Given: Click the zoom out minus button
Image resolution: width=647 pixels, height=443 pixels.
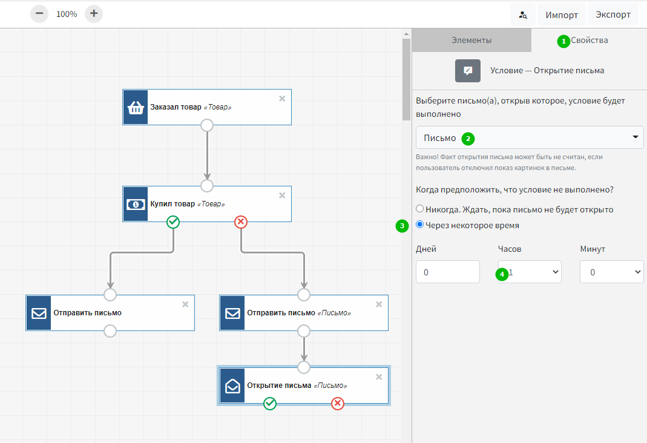Looking at the screenshot, I should 39,14.
